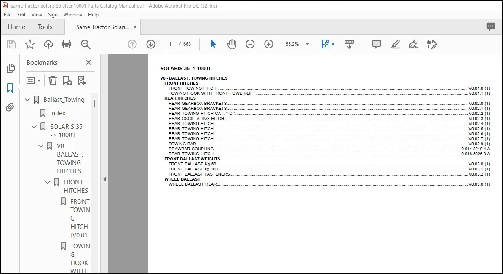Click the upload to cloud icon
Image resolution: width=503 pixels, height=274 pixels.
tap(48, 44)
